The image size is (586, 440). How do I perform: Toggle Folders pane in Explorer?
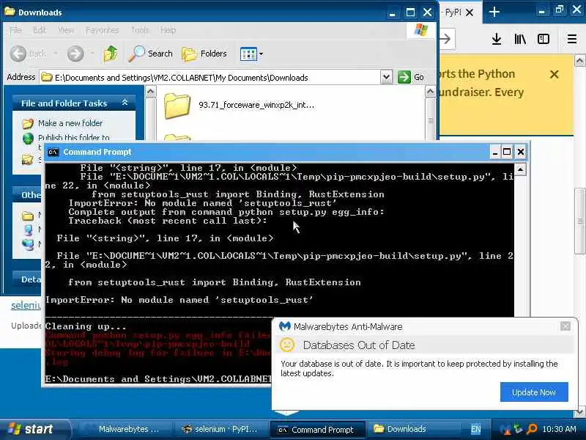205,54
